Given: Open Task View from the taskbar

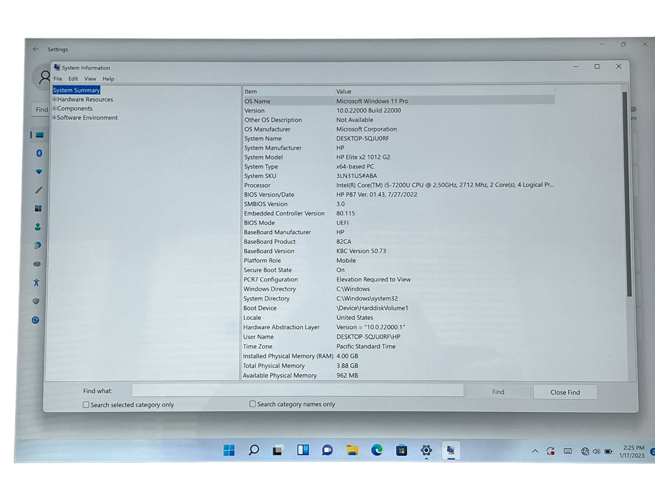Looking at the screenshot, I should tap(278, 450).
